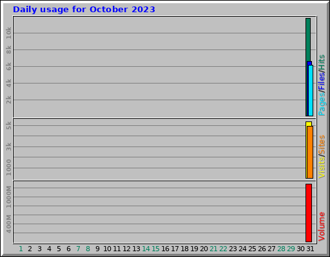Click day 26 on the x-axis
The image size is (330, 257).
(262, 249)
